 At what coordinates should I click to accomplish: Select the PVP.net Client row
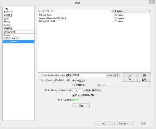(94, 15)
